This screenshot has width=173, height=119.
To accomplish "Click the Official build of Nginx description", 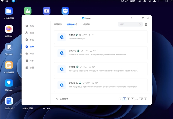I will [77, 39].
